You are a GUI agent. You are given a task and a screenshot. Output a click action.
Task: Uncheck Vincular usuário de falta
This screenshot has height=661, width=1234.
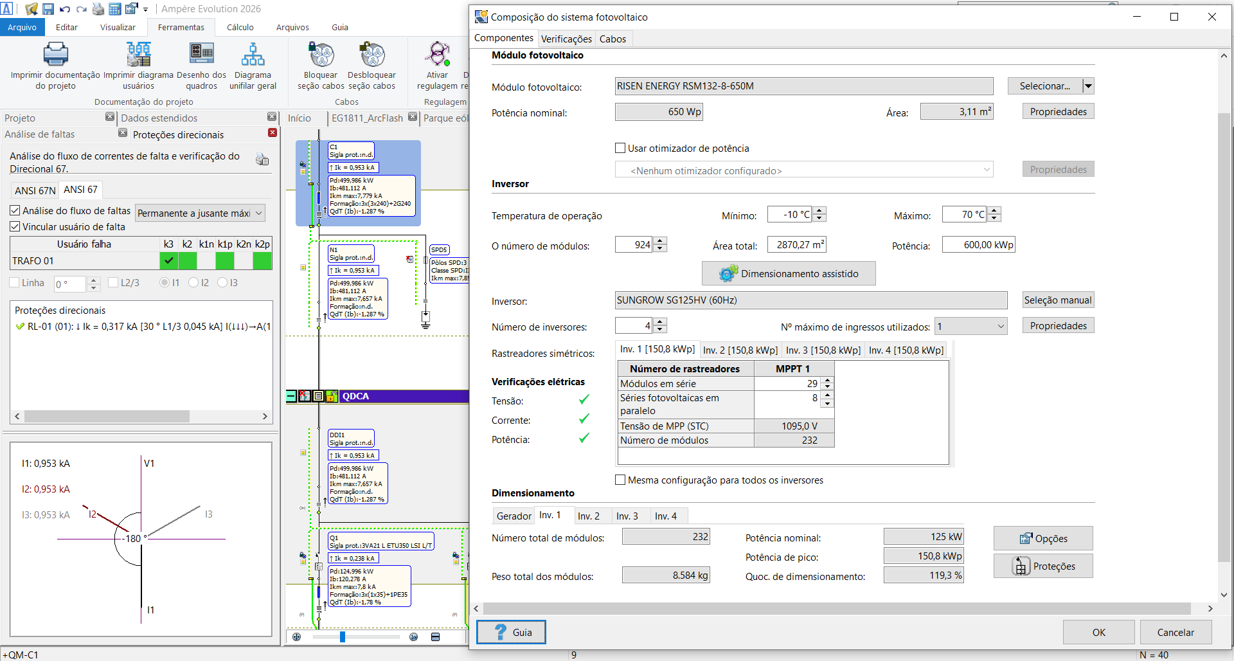click(15, 227)
